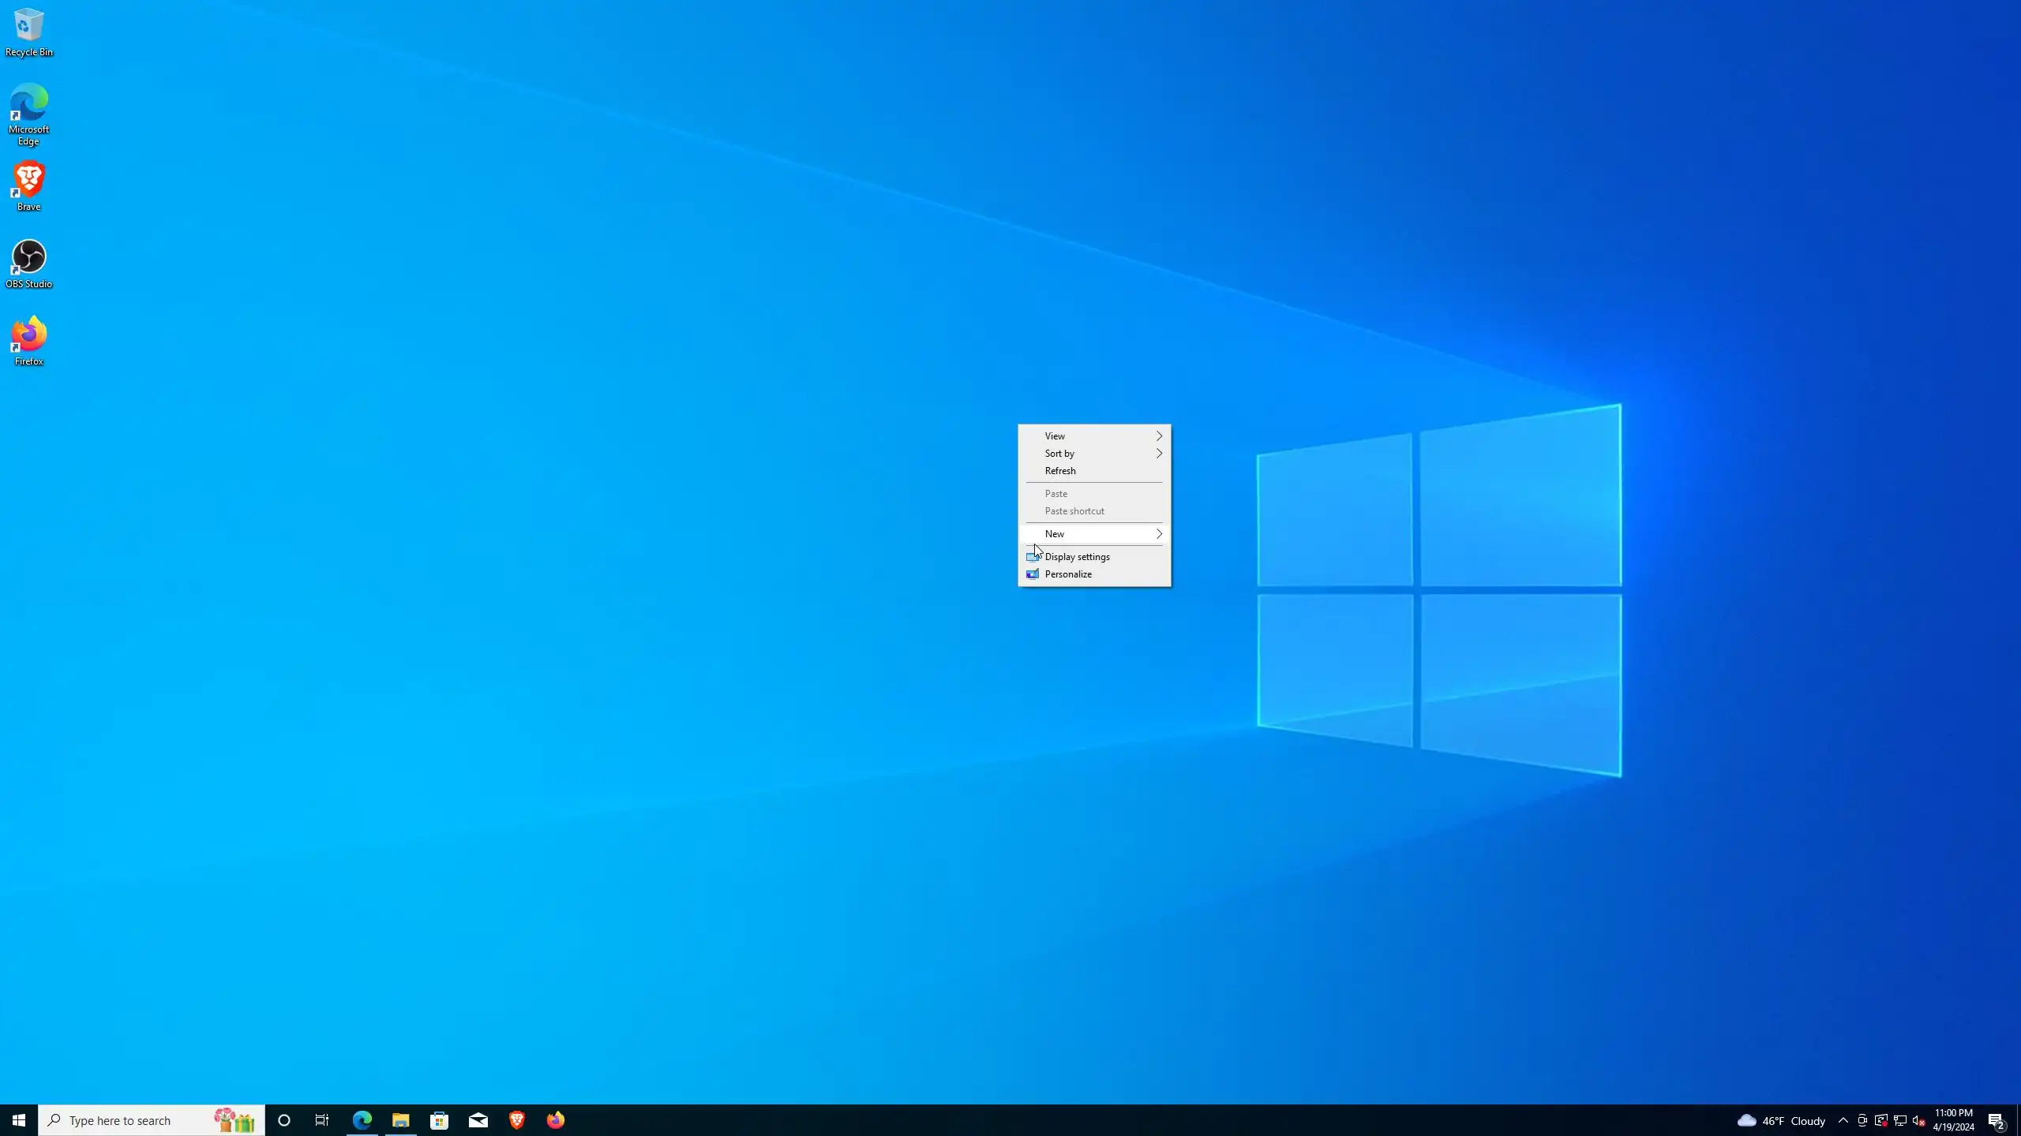
Task: Launch Microsoft Store from the taskbar
Action: click(x=439, y=1120)
